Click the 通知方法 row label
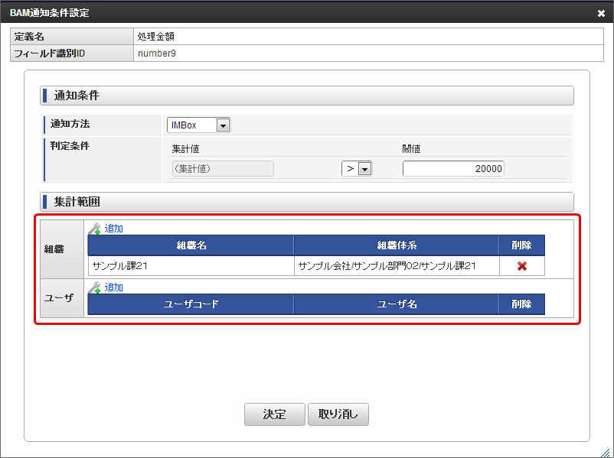The width and height of the screenshot is (614, 458). point(70,124)
